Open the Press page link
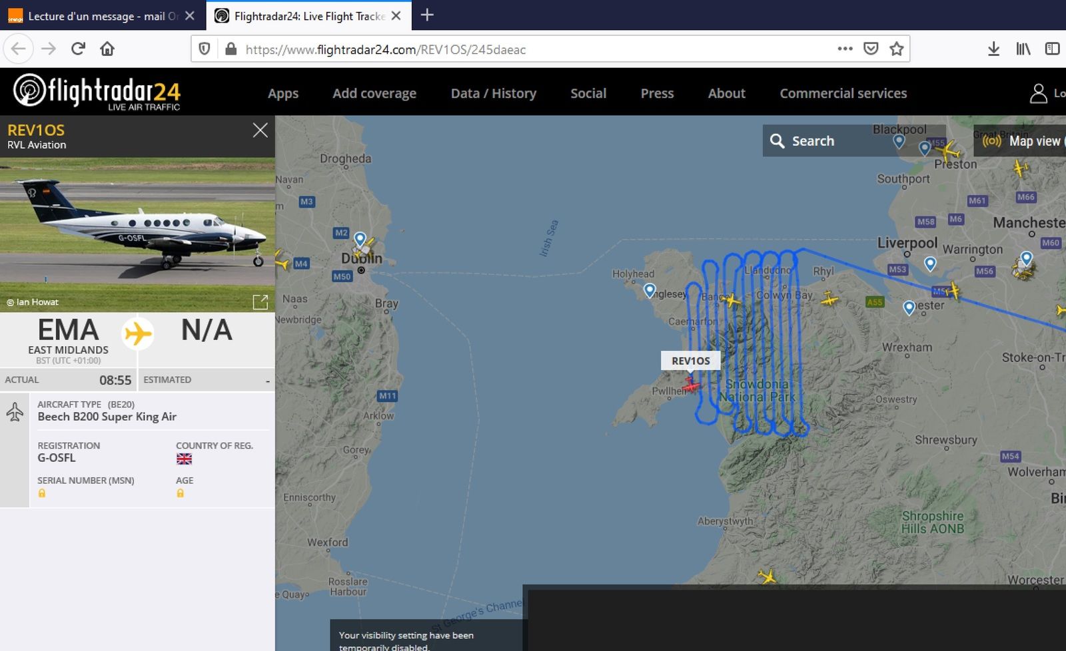 (x=657, y=93)
